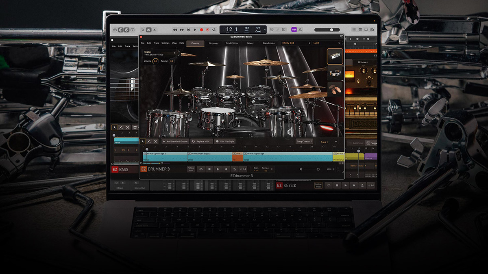The width and height of the screenshot is (488, 274).
Task: Toggle Cycle mode in Logic control bar
Action: [214, 30]
